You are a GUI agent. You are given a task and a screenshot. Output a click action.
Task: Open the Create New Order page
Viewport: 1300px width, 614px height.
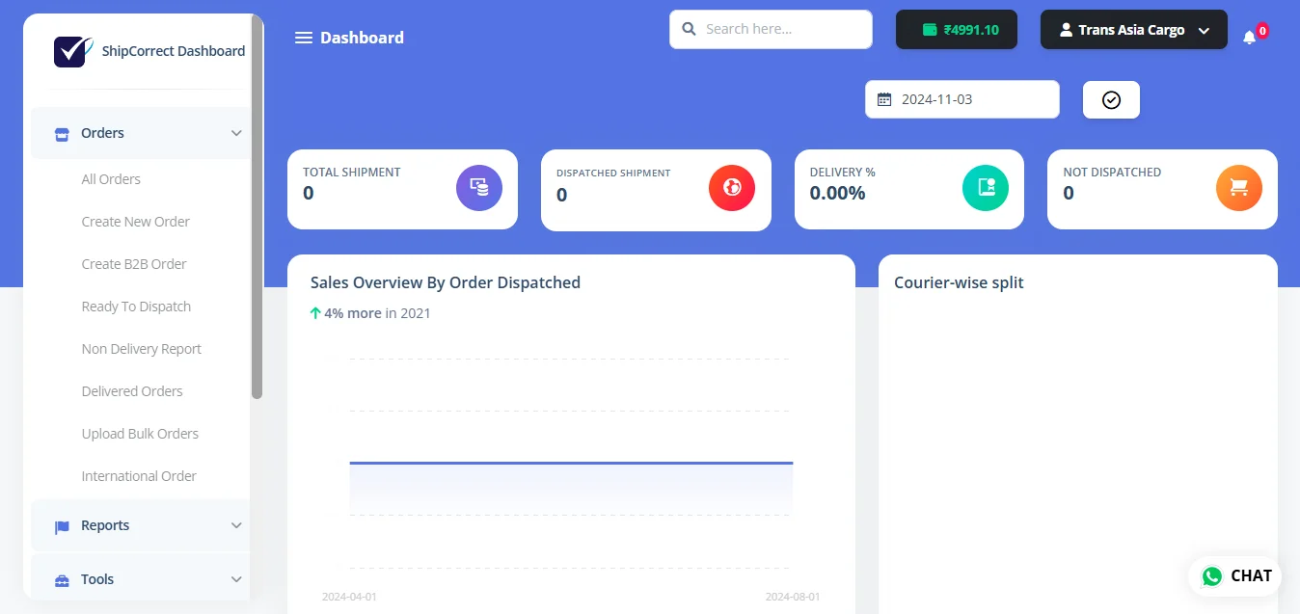pyautogui.click(x=135, y=221)
